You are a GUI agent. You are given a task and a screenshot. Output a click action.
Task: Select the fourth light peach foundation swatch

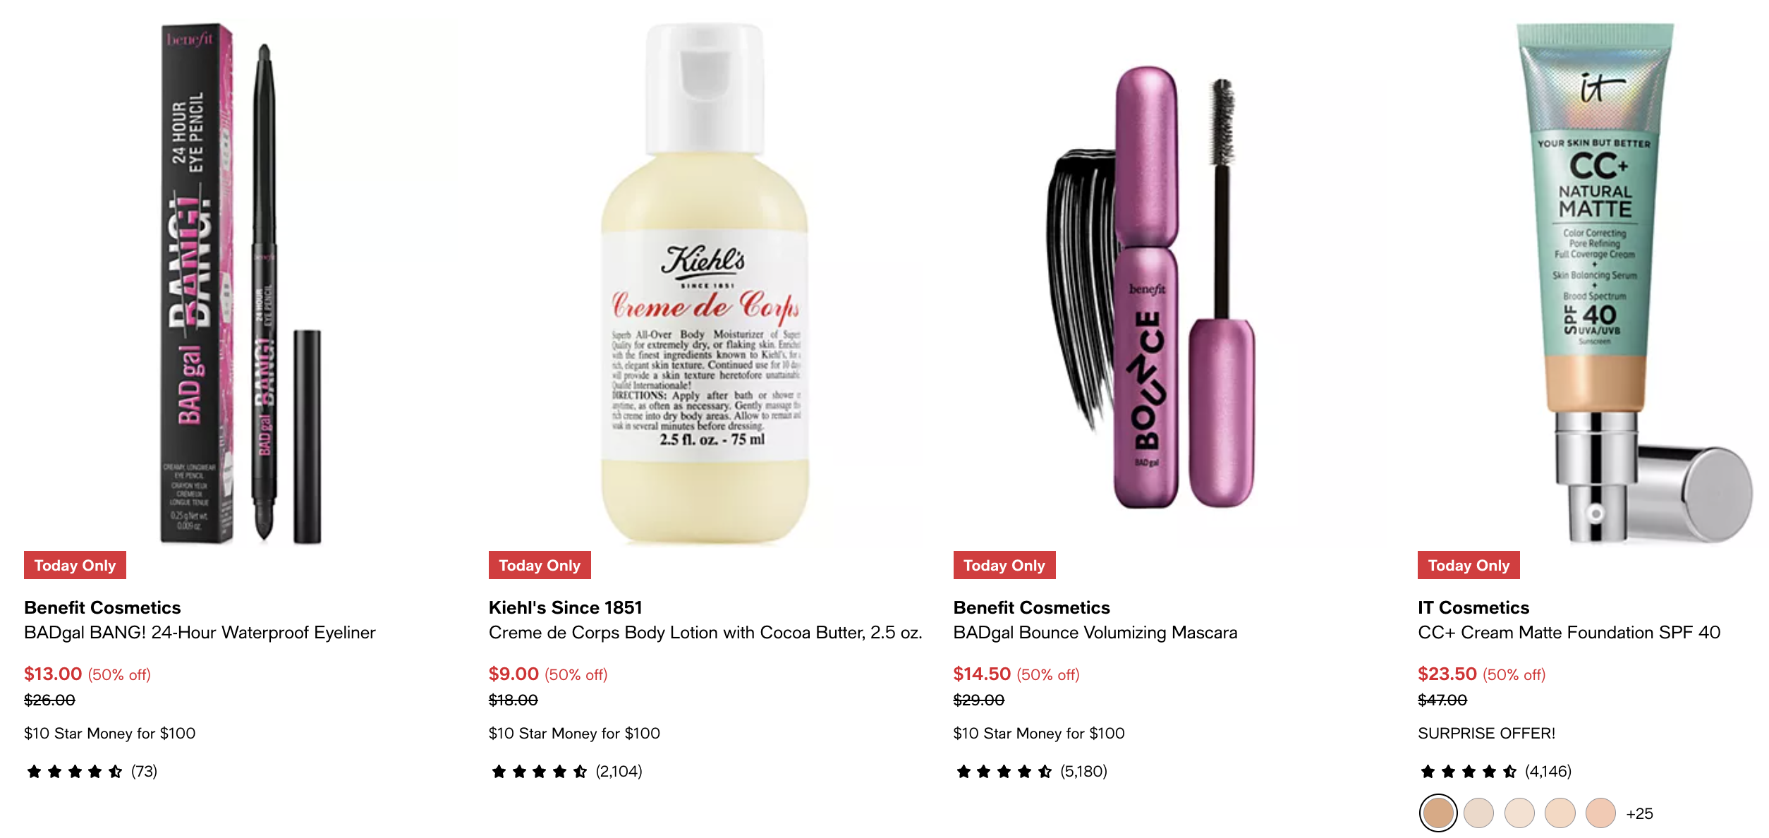click(1560, 813)
